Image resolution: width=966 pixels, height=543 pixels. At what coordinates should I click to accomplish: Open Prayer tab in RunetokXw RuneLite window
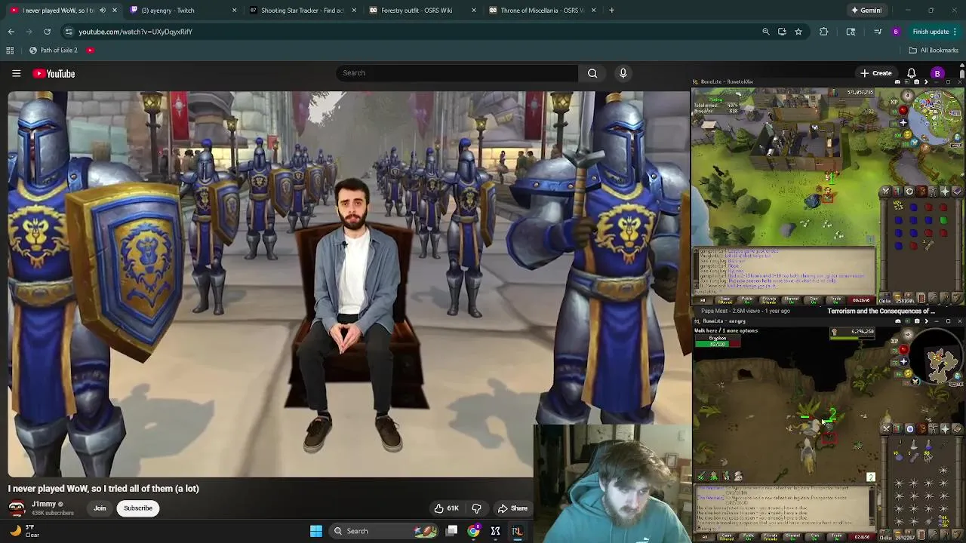point(945,191)
